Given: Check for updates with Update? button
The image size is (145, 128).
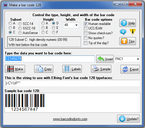Looking at the screenshot, I should pos(128,119).
